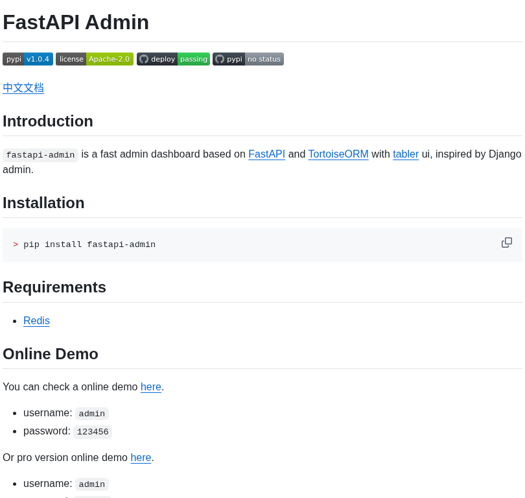This screenshot has width=525, height=498.
Task: Click the Installation heading
Action: (x=43, y=202)
